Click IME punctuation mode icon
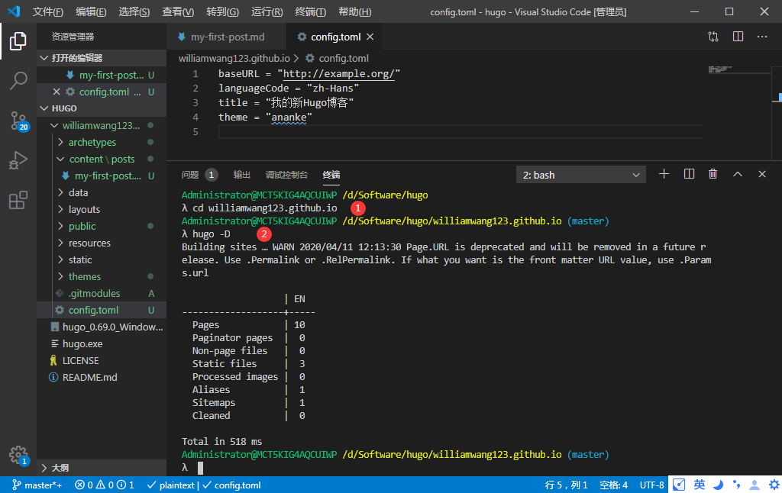Viewport: 782px width, 493px height. (x=737, y=485)
